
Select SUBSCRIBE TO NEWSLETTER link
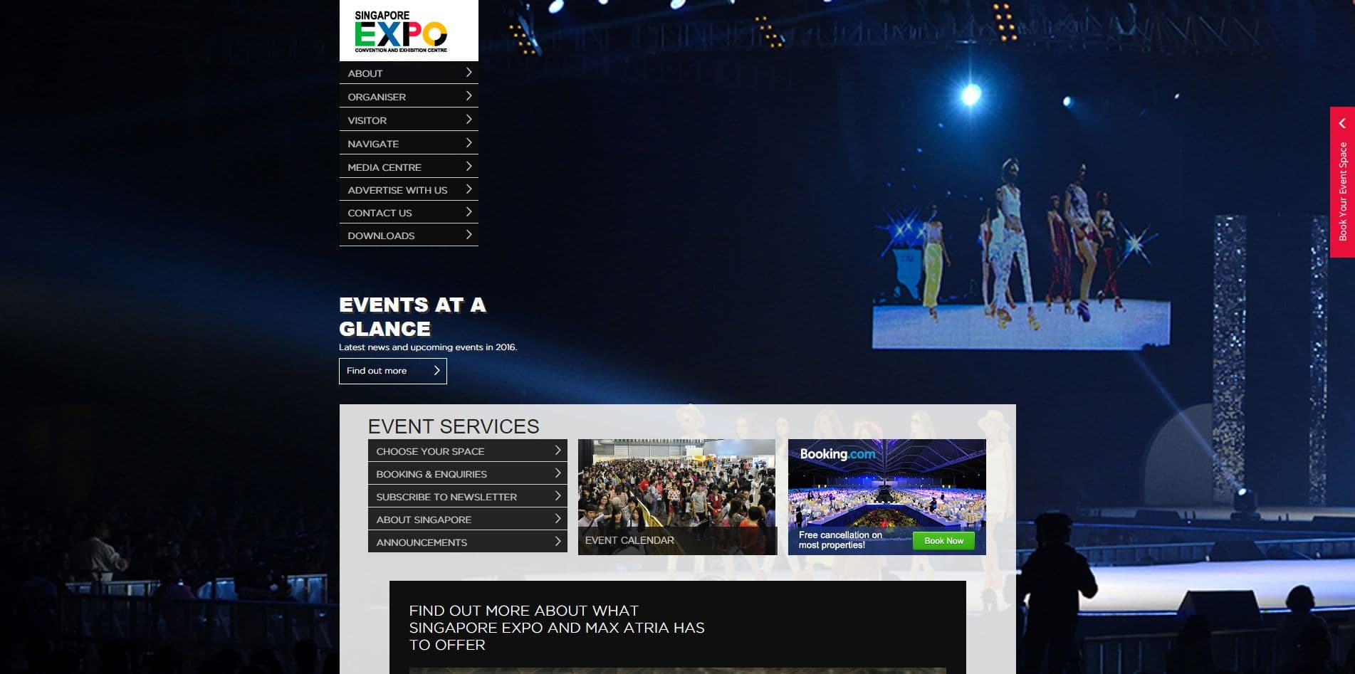pyautogui.click(x=468, y=496)
